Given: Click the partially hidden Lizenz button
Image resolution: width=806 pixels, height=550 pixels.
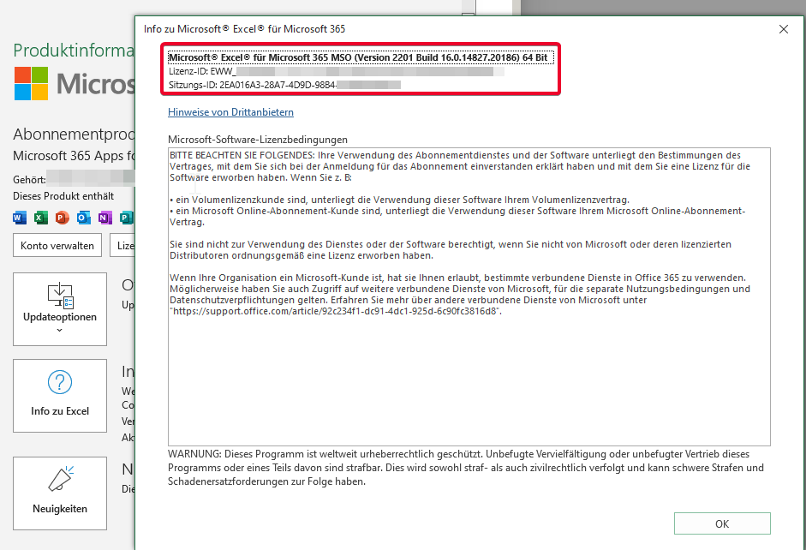Looking at the screenshot, I should (122, 246).
